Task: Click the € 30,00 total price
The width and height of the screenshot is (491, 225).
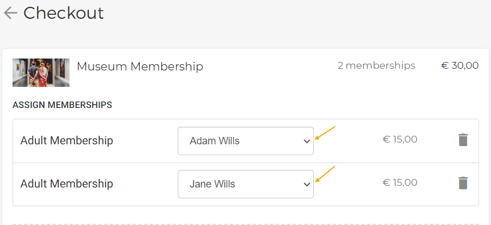Action: (x=460, y=66)
